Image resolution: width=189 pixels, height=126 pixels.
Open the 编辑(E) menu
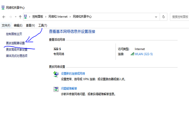(18, 26)
